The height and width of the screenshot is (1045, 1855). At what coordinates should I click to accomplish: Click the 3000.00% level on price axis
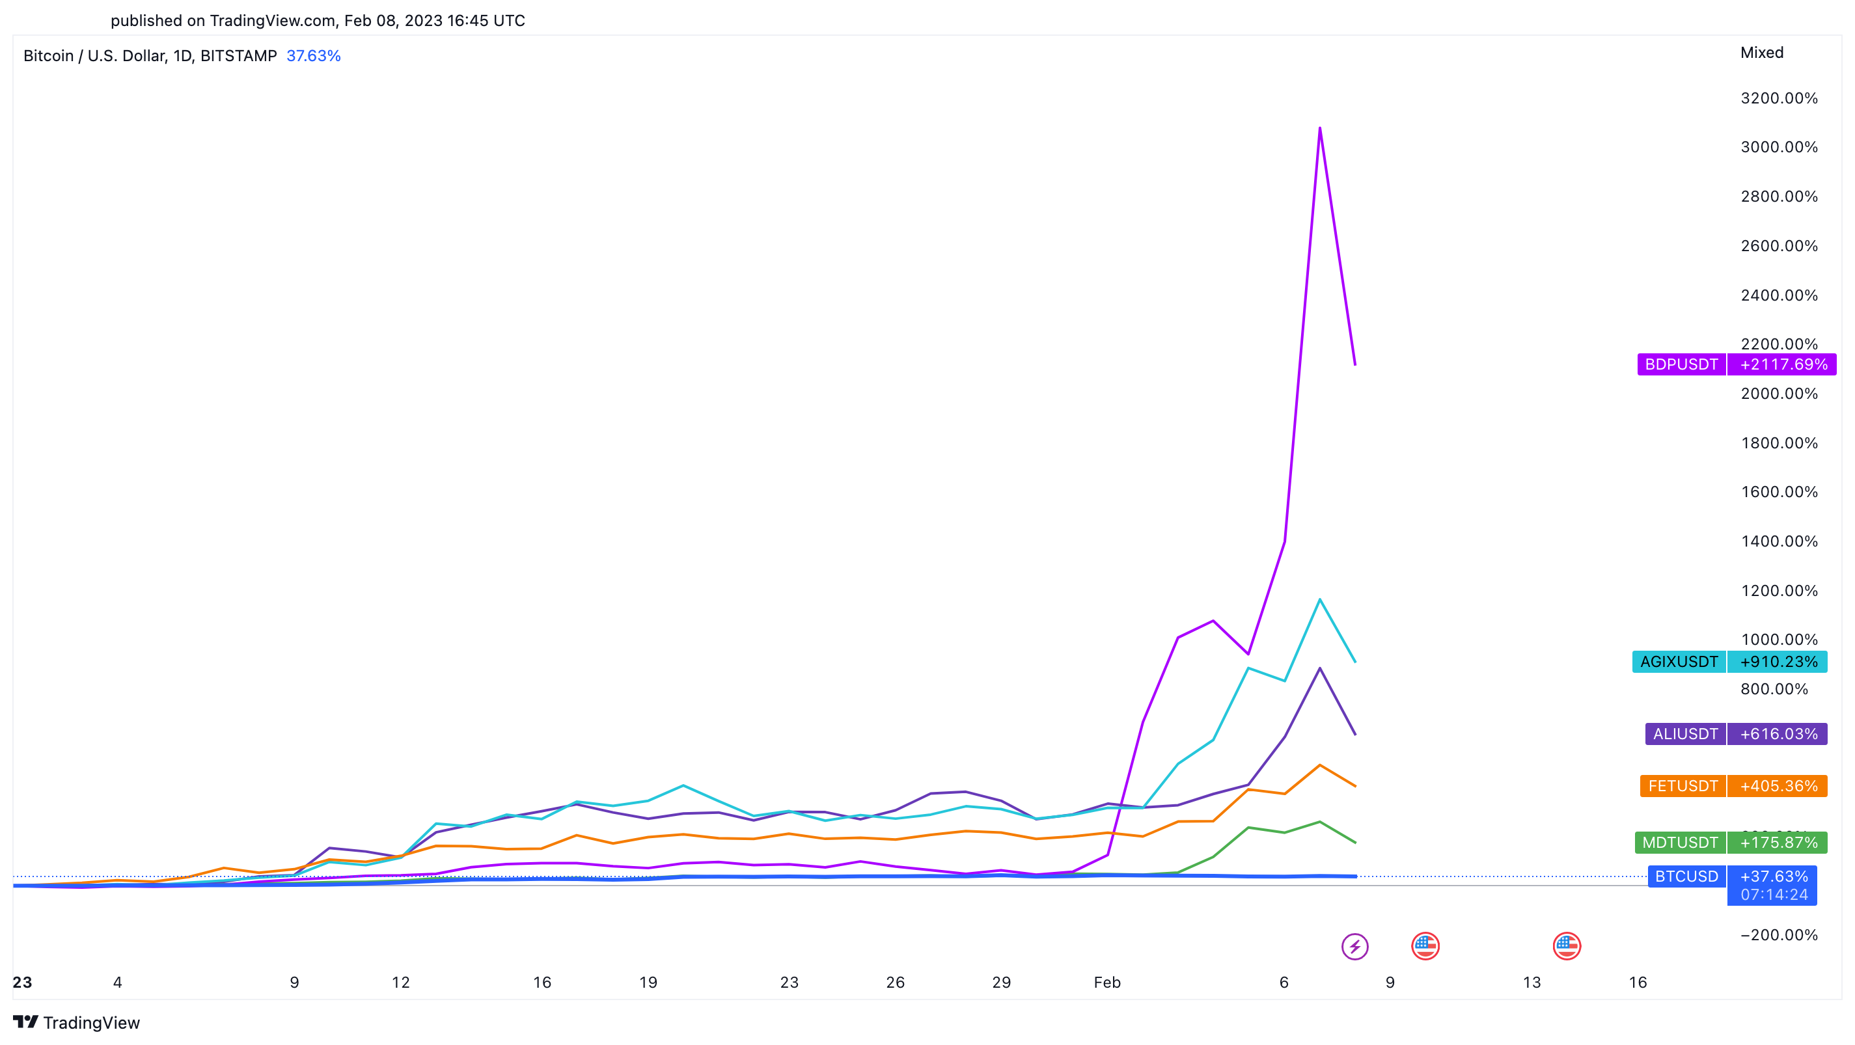pos(1779,147)
